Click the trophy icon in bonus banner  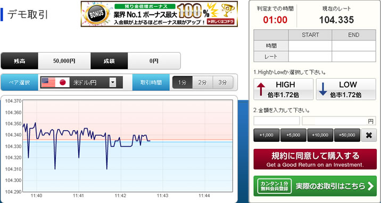(x=227, y=10)
